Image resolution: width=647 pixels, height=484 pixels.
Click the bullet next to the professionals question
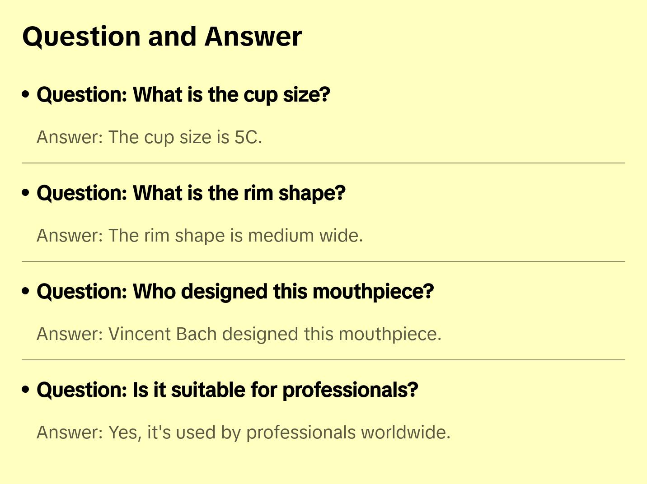click(26, 390)
